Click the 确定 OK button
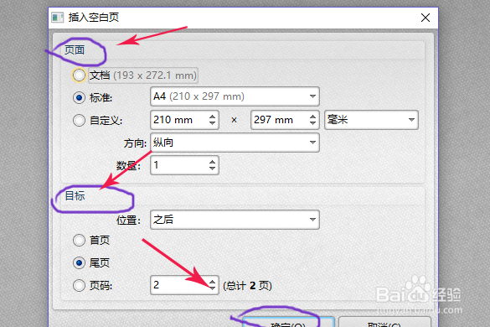Viewport: 490px width, 327px height. tap(288, 322)
